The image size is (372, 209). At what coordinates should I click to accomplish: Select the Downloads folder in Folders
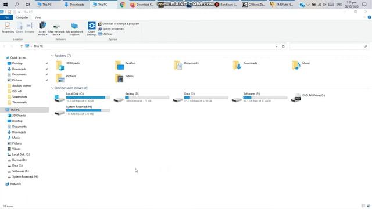[245, 66]
